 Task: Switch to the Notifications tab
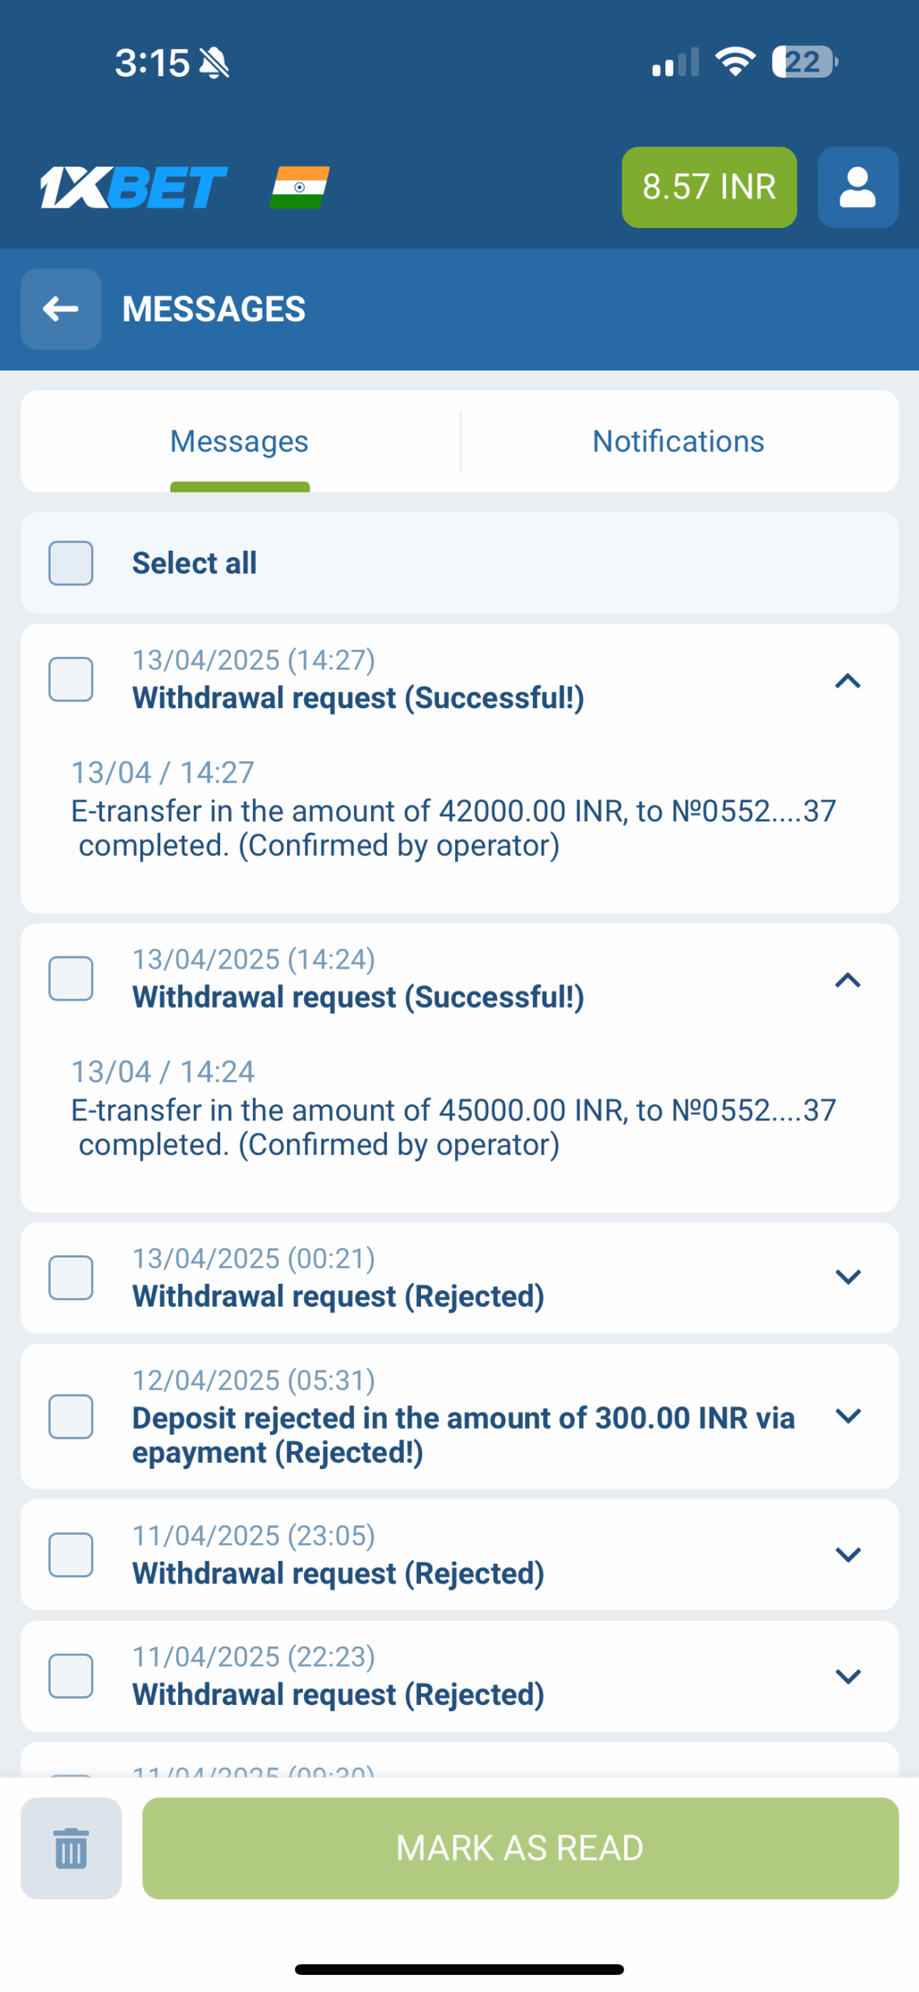tap(678, 441)
